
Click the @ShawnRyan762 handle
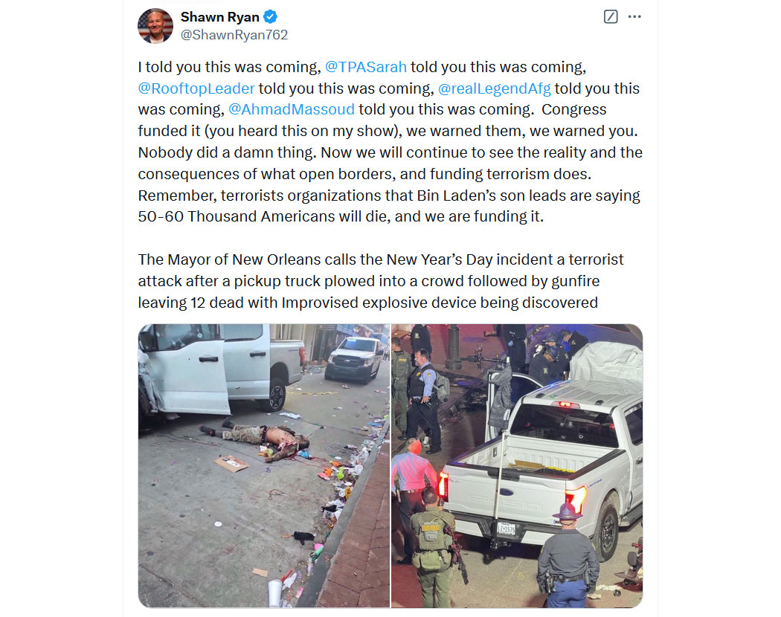(x=234, y=35)
